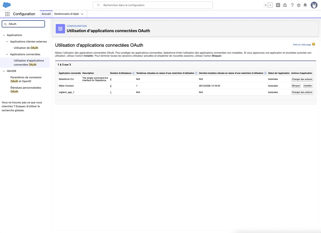Screen dimensions: 321x233
Task: Open user count 2 for Salesforce CLI
Action: (111, 79)
